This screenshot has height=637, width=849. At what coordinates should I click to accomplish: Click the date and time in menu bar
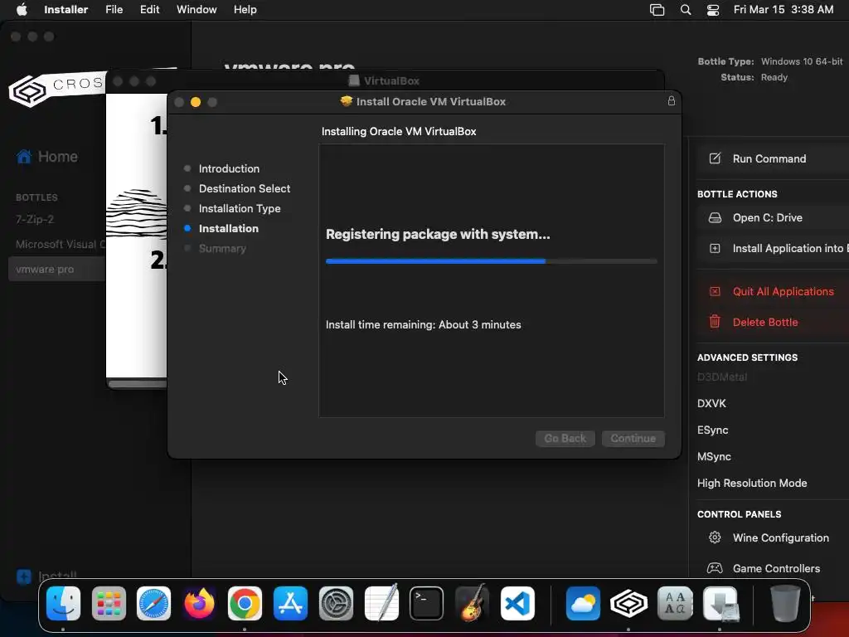783,10
